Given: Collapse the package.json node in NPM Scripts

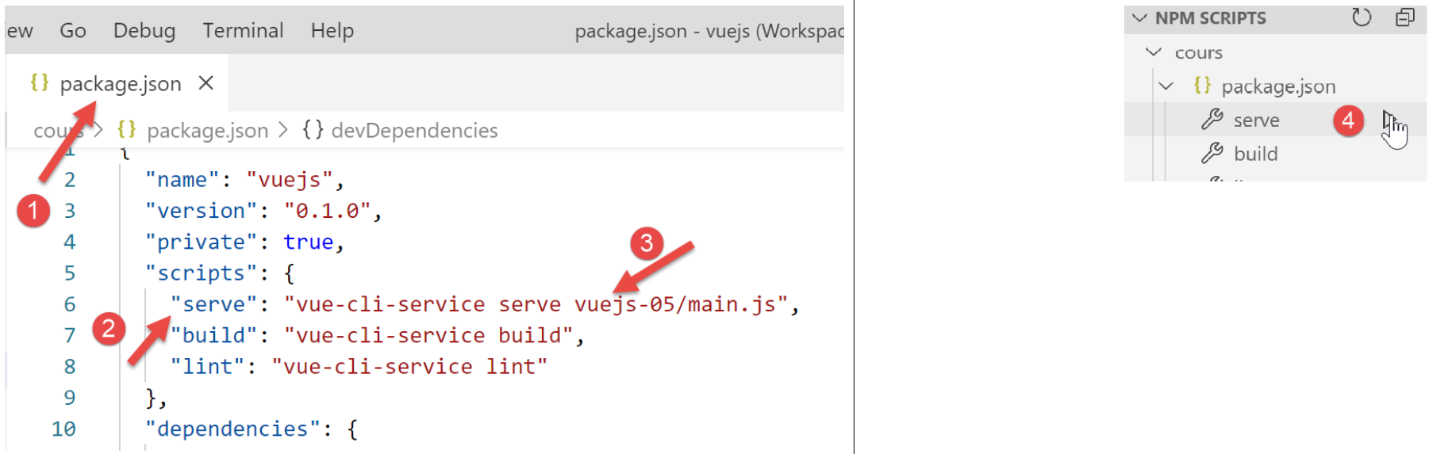Looking at the screenshot, I should point(1166,86).
